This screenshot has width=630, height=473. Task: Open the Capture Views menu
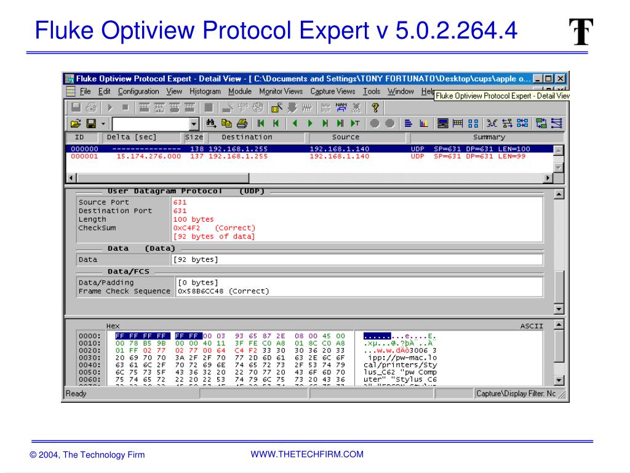[x=333, y=91]
